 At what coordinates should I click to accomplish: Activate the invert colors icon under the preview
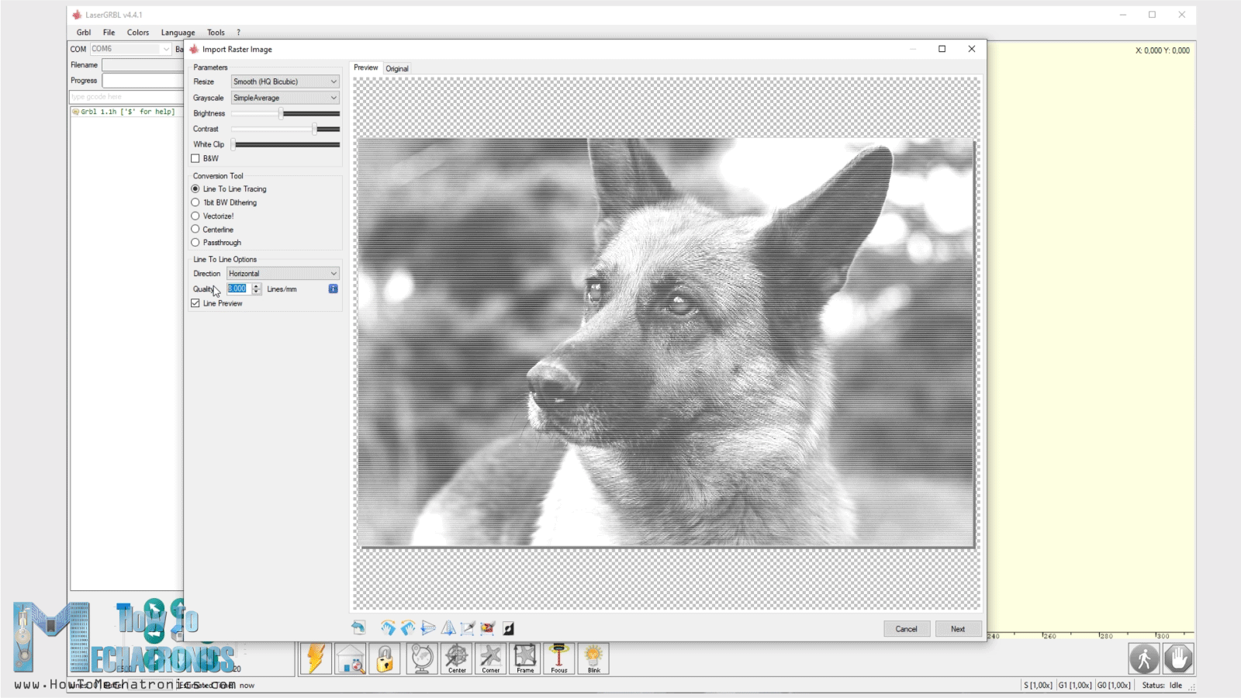click(507, 628)
